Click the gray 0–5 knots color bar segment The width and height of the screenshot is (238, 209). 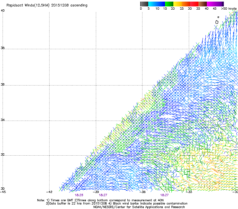click(144, 4)
